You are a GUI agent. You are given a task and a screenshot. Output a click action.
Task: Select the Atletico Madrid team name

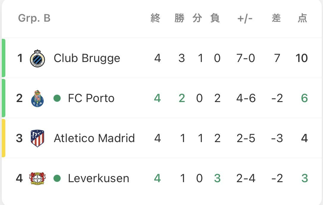pyautogui.click(x=94, y=138)
